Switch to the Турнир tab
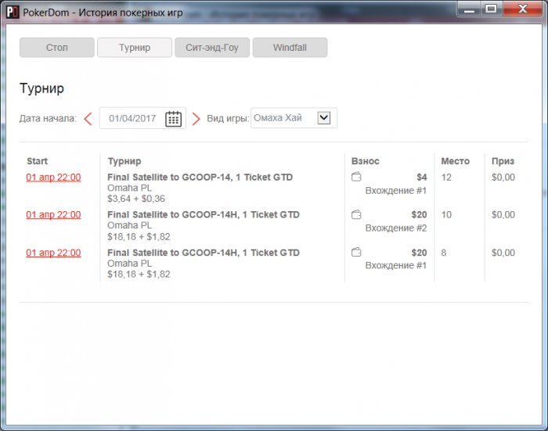 click(x=135, y=48)
